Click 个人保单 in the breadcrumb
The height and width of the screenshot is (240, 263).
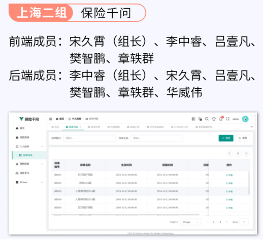point(75,119)
